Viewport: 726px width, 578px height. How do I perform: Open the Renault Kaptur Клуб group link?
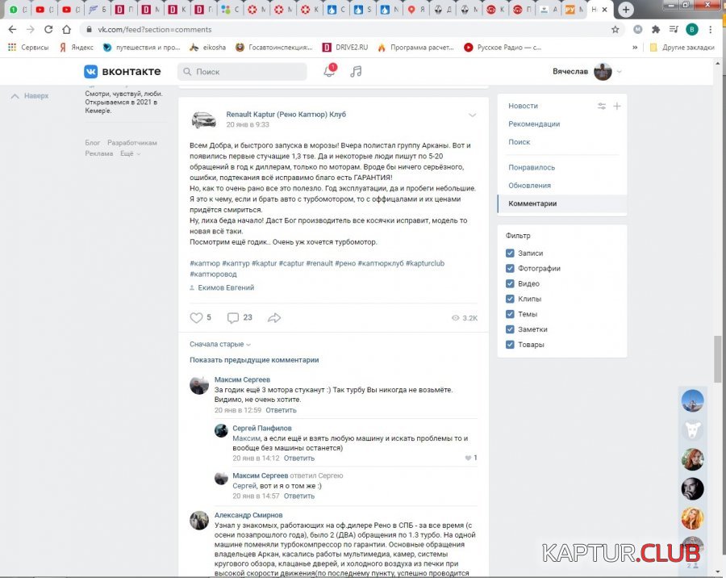pos(286,115)
